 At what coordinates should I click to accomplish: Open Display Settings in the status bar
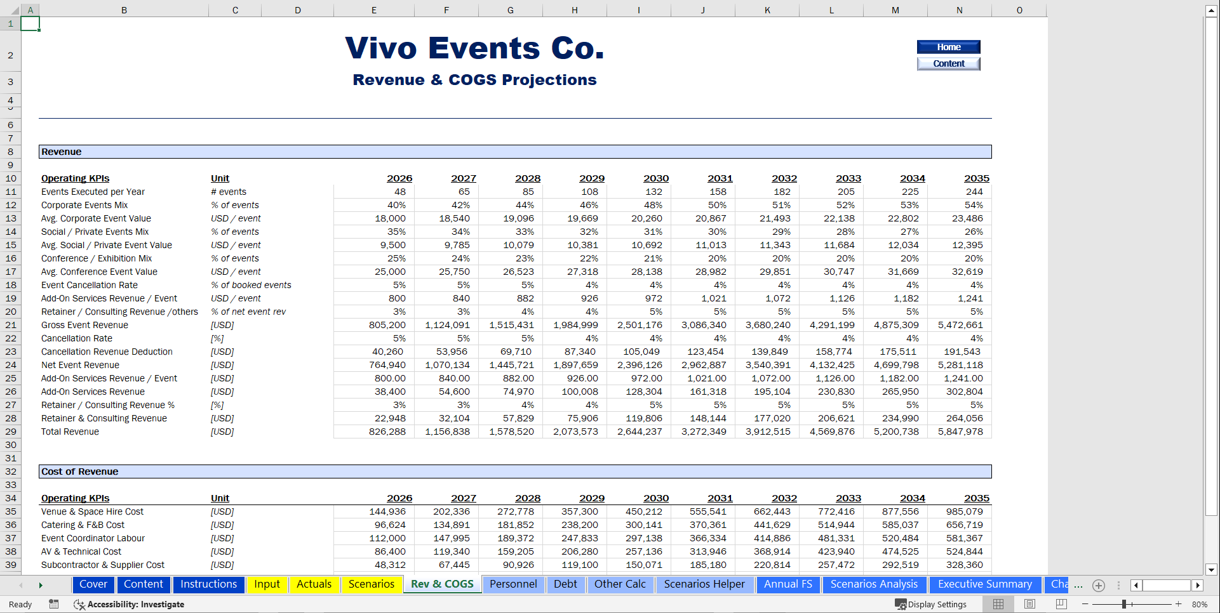930,604
